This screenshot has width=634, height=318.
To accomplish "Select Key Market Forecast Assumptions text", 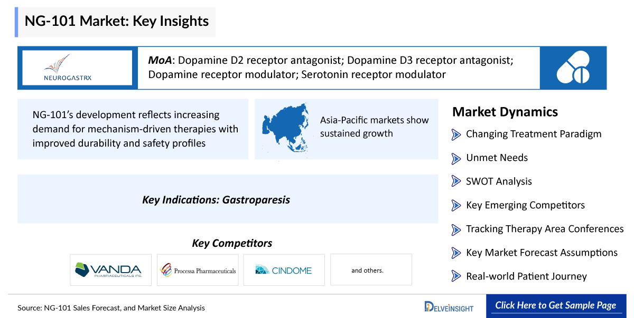I will click(542, 253).
